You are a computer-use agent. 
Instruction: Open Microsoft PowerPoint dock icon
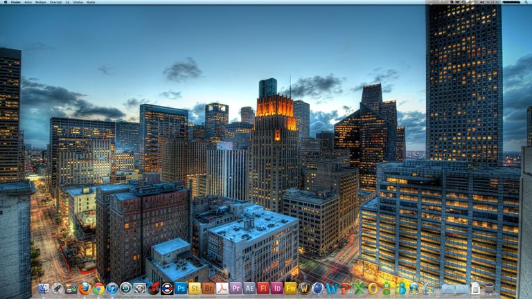pyautogui.click(x=346, y=289)
